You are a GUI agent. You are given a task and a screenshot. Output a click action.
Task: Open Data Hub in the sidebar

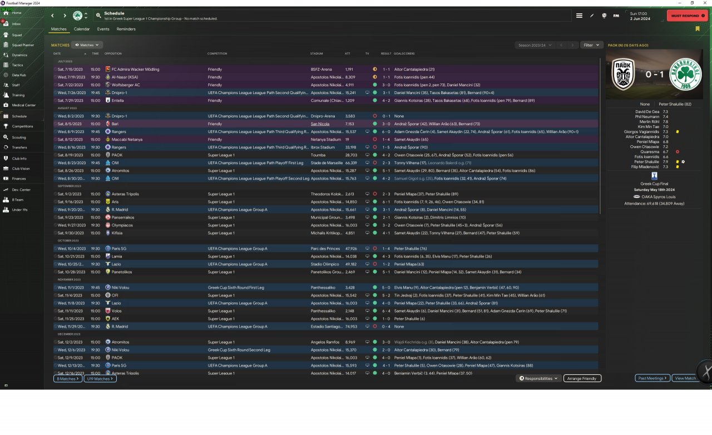click(22, 75)
